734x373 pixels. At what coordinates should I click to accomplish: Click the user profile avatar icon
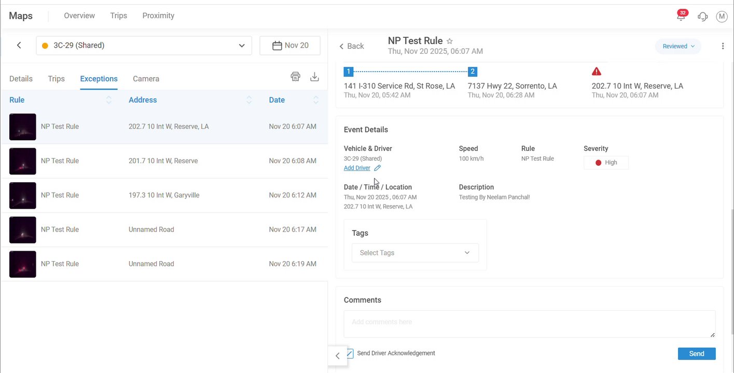pos(722,17)
